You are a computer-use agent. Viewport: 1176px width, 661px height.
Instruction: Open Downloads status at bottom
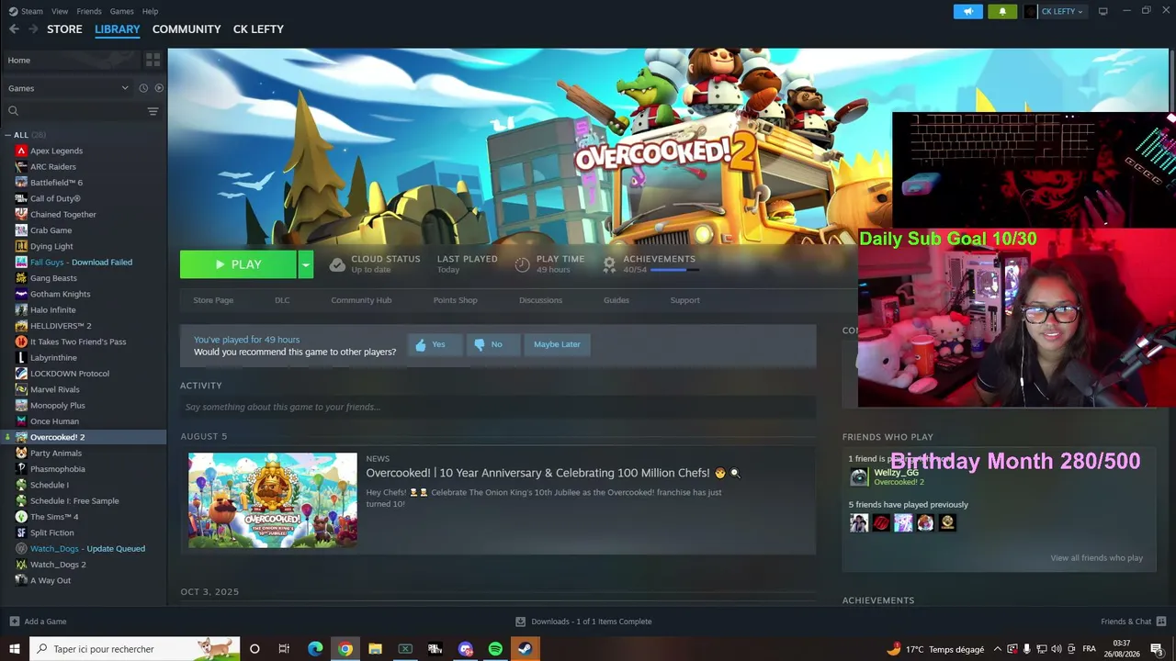point(583,622)
